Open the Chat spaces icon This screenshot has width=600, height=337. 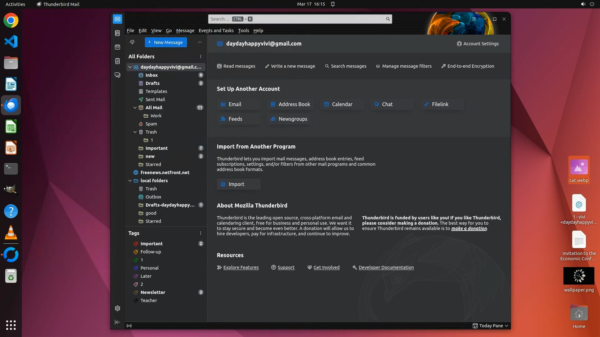(117, 75)
